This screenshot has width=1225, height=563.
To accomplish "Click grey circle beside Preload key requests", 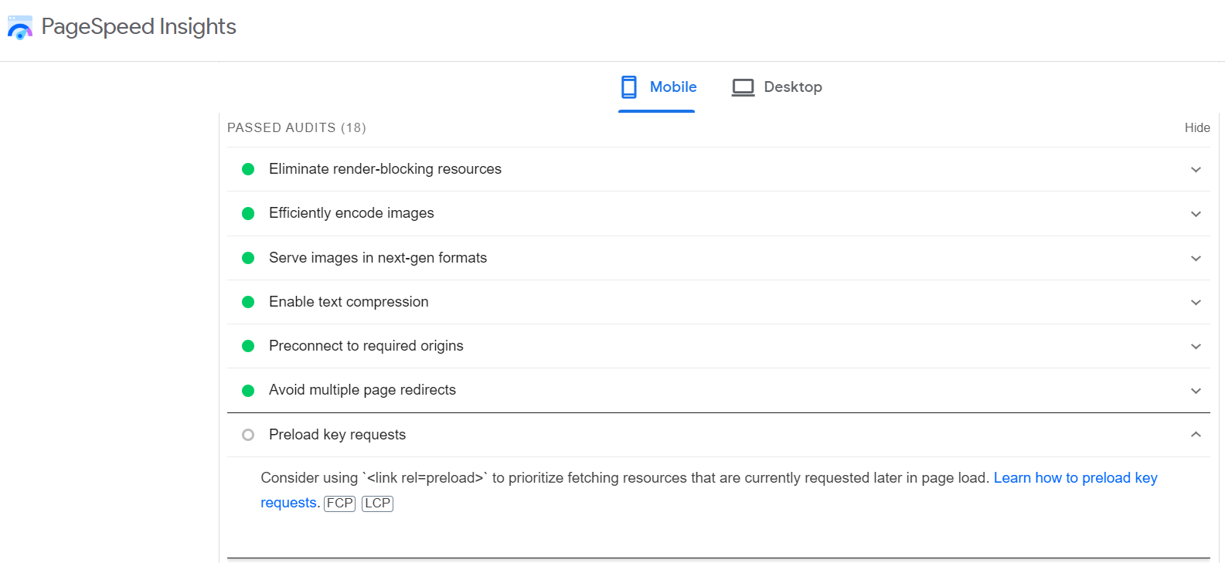I will (x=248, y=435).
